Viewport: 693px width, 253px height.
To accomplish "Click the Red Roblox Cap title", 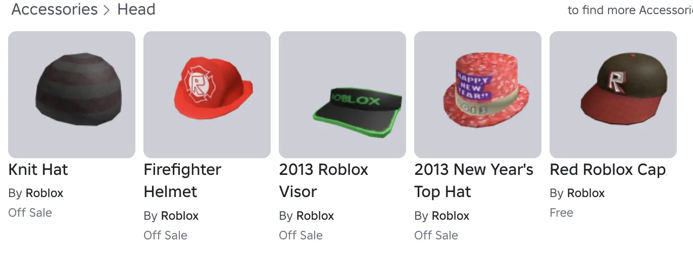I will tap(608, 170).
